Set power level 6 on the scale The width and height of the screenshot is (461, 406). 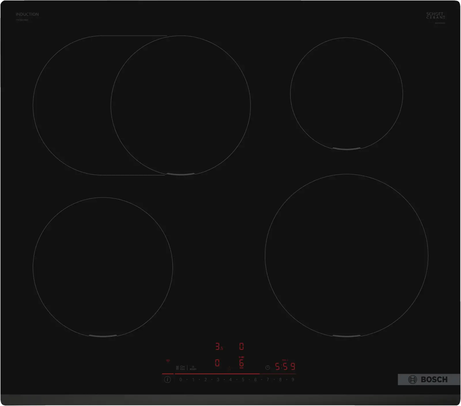(255, 380)
